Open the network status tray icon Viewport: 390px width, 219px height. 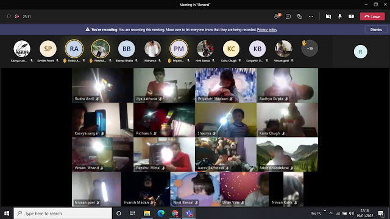pyautogui.click(x=338, y=214)
